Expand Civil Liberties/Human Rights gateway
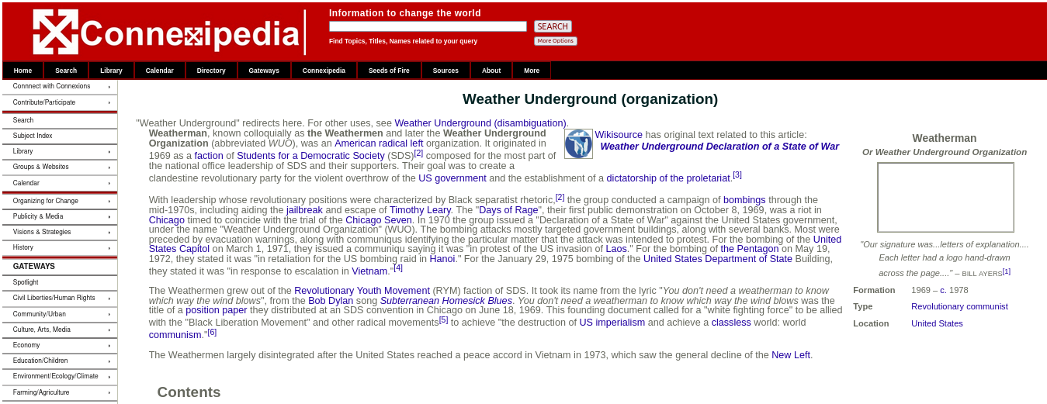This screenshot has height=404, width=1047. click(60, 298)
